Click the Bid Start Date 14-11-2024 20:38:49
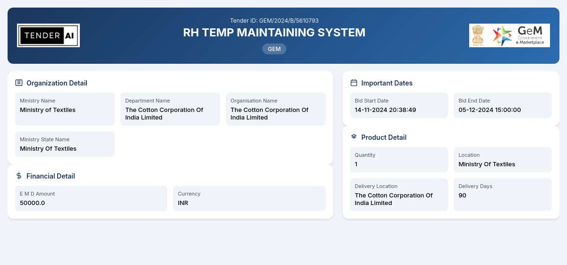 click(386, 110)
